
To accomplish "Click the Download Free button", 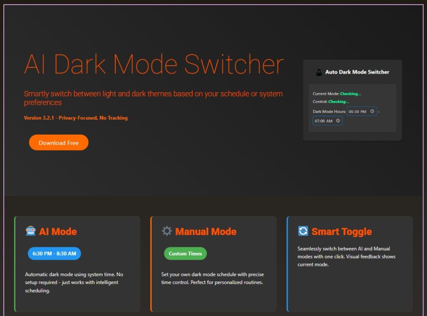I will (58, 143).
